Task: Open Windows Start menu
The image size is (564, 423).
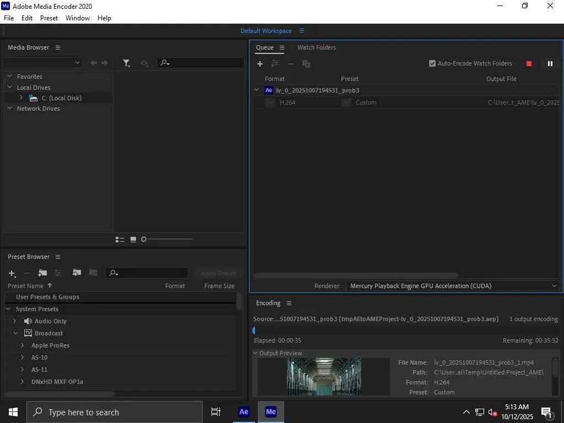Action: click(x=13, y=412)
